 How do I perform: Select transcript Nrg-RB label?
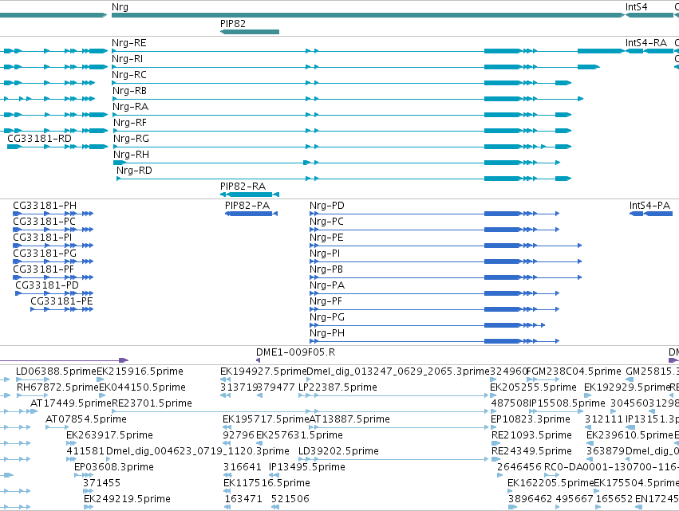[x=129, y=91]
